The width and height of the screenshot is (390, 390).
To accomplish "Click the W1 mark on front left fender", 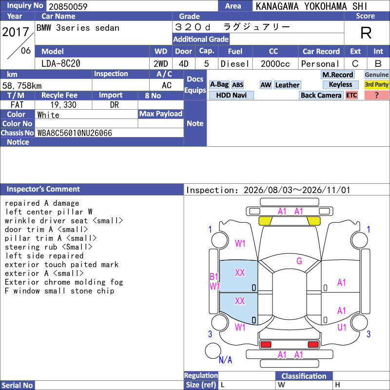I will point(240,243).
